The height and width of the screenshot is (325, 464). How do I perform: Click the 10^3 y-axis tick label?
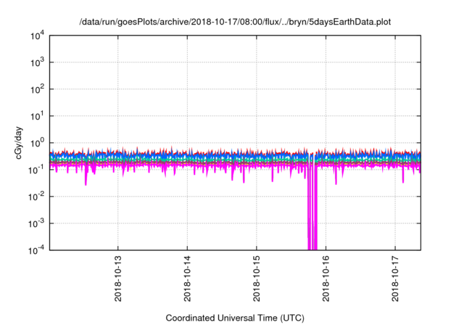tap(37, 62)
